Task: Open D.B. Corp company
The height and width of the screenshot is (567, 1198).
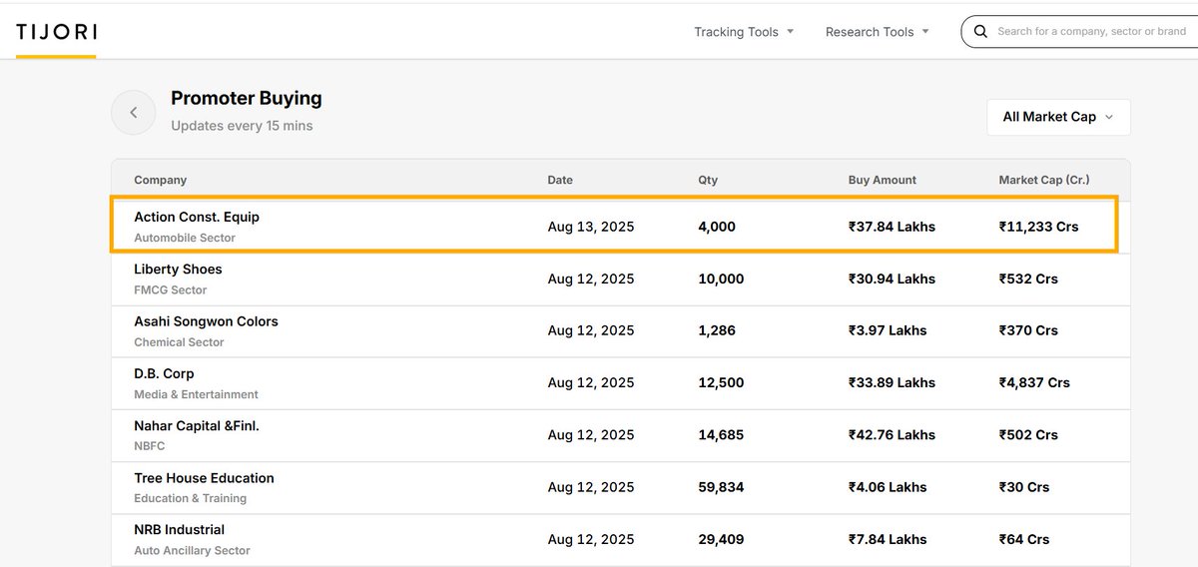Action: coord(164,373)
